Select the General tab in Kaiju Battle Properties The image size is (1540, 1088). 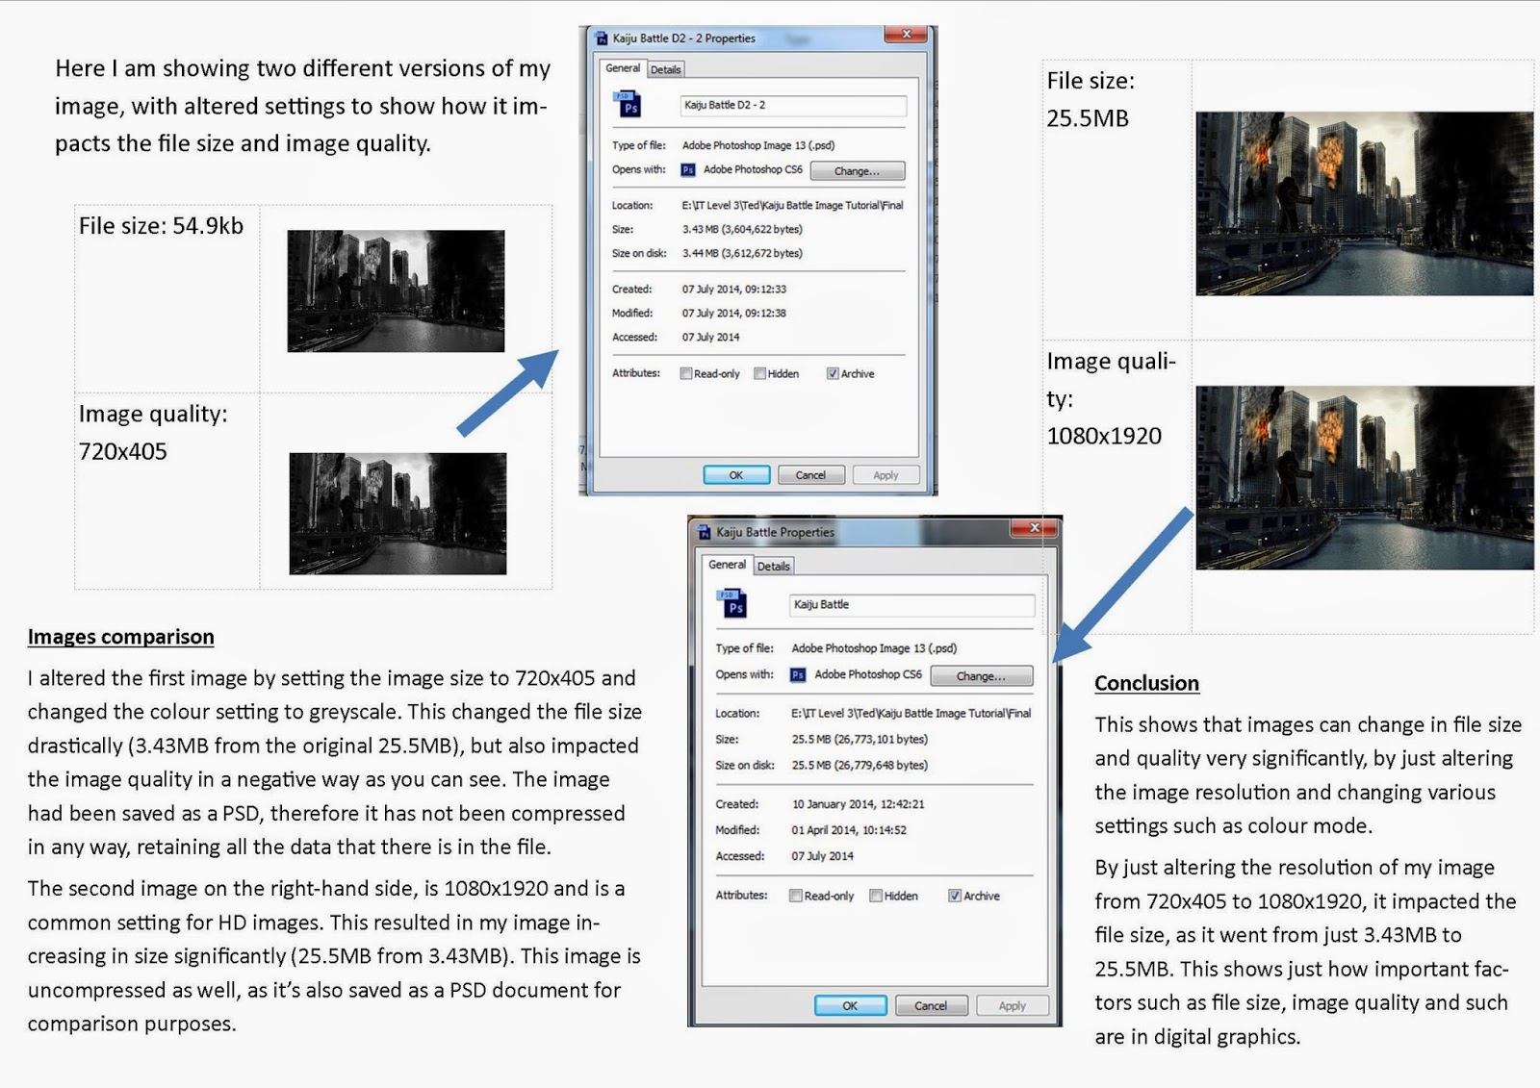click(x=728, y=566)
